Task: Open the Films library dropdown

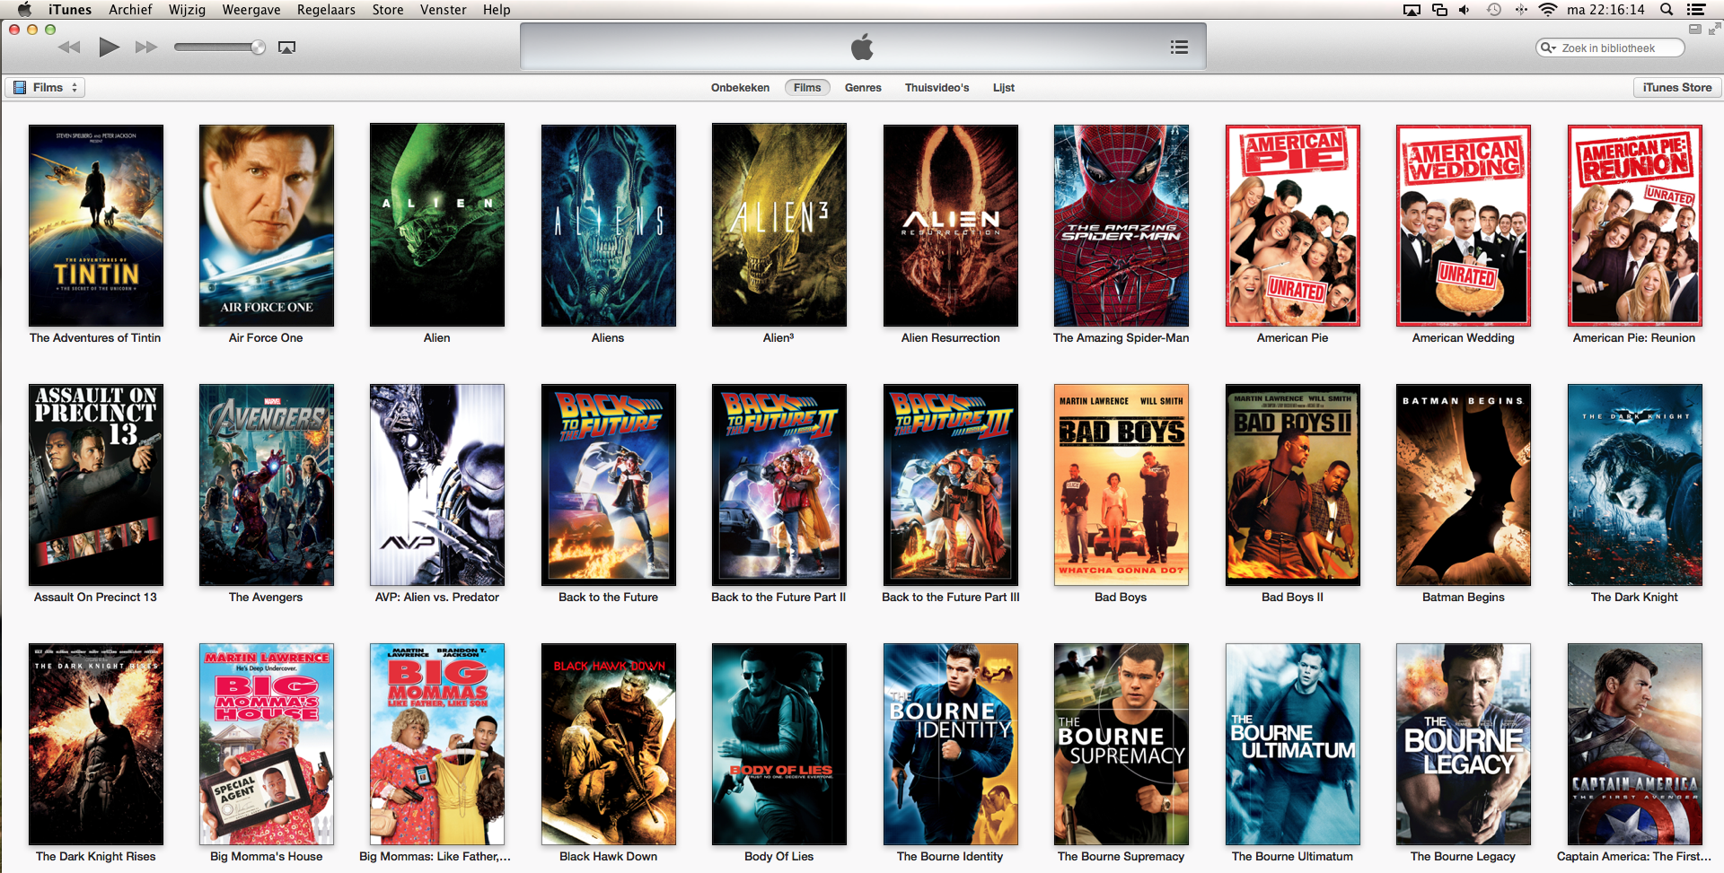Action: click(x=47, y=87)
